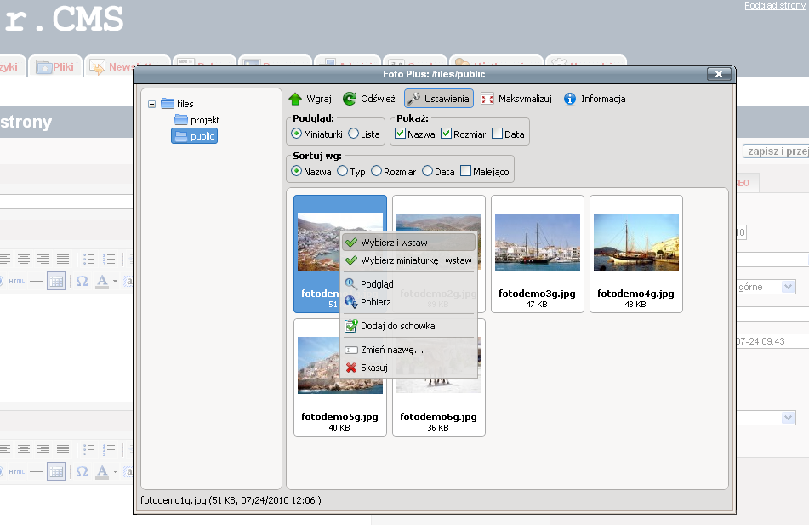Image resolution: width=809 pixels, height=525 pixels.
Task: Choose Zmień nazwę... menu entry
Action: tap(408, 350)
